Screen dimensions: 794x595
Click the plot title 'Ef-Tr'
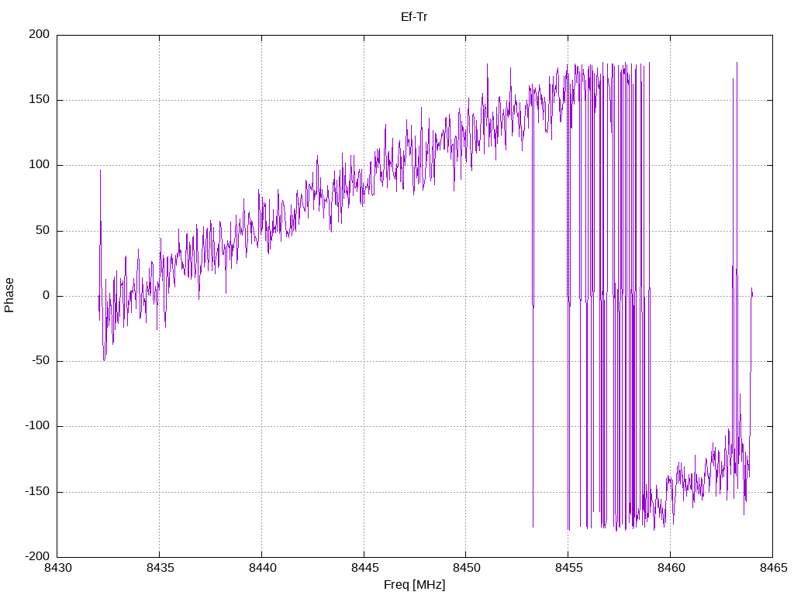414,17
